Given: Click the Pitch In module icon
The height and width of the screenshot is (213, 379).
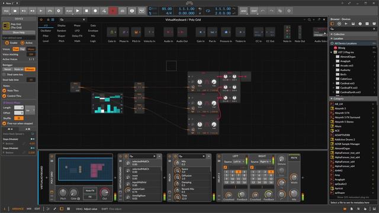Looking at the screenshot, I should pos(136,32).
